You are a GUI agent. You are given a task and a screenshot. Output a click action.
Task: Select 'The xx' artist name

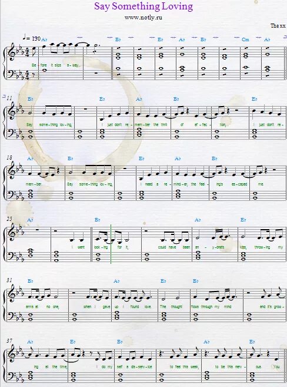click(x=278, y=26)
